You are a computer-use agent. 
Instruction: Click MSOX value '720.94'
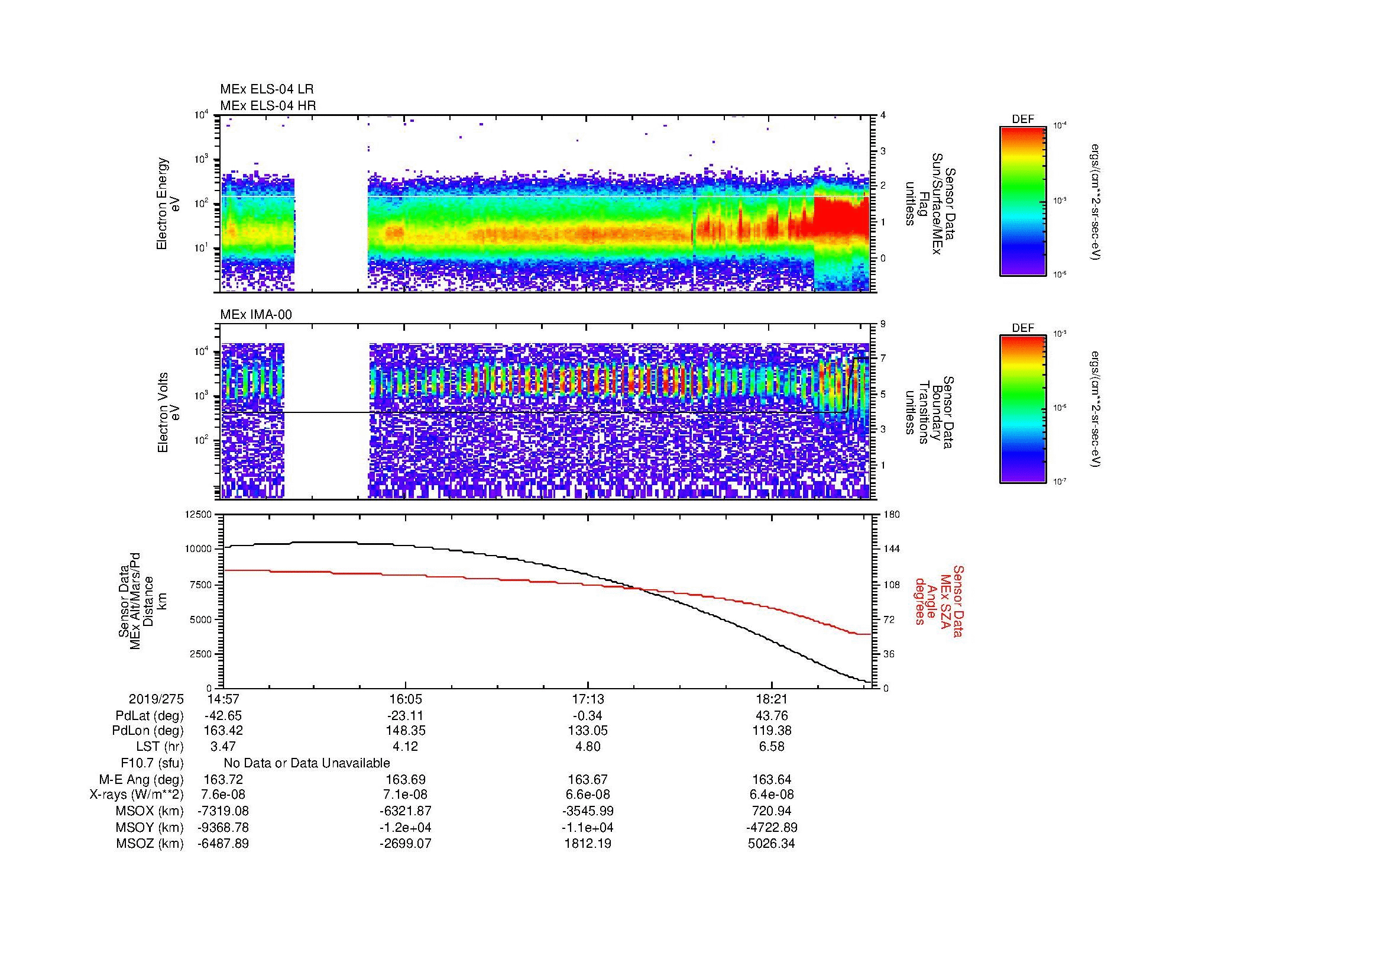[772, 811]
